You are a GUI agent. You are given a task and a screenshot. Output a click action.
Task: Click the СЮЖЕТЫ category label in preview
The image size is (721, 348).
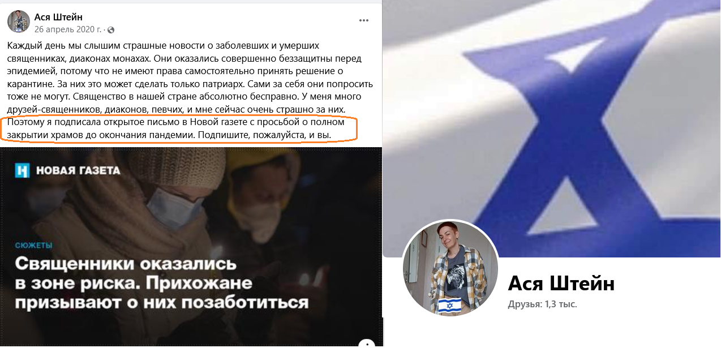tap(33, 245)
